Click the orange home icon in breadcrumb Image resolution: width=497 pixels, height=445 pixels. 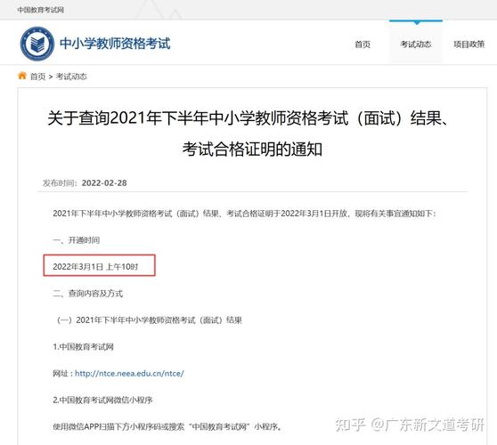pos(22,76)
